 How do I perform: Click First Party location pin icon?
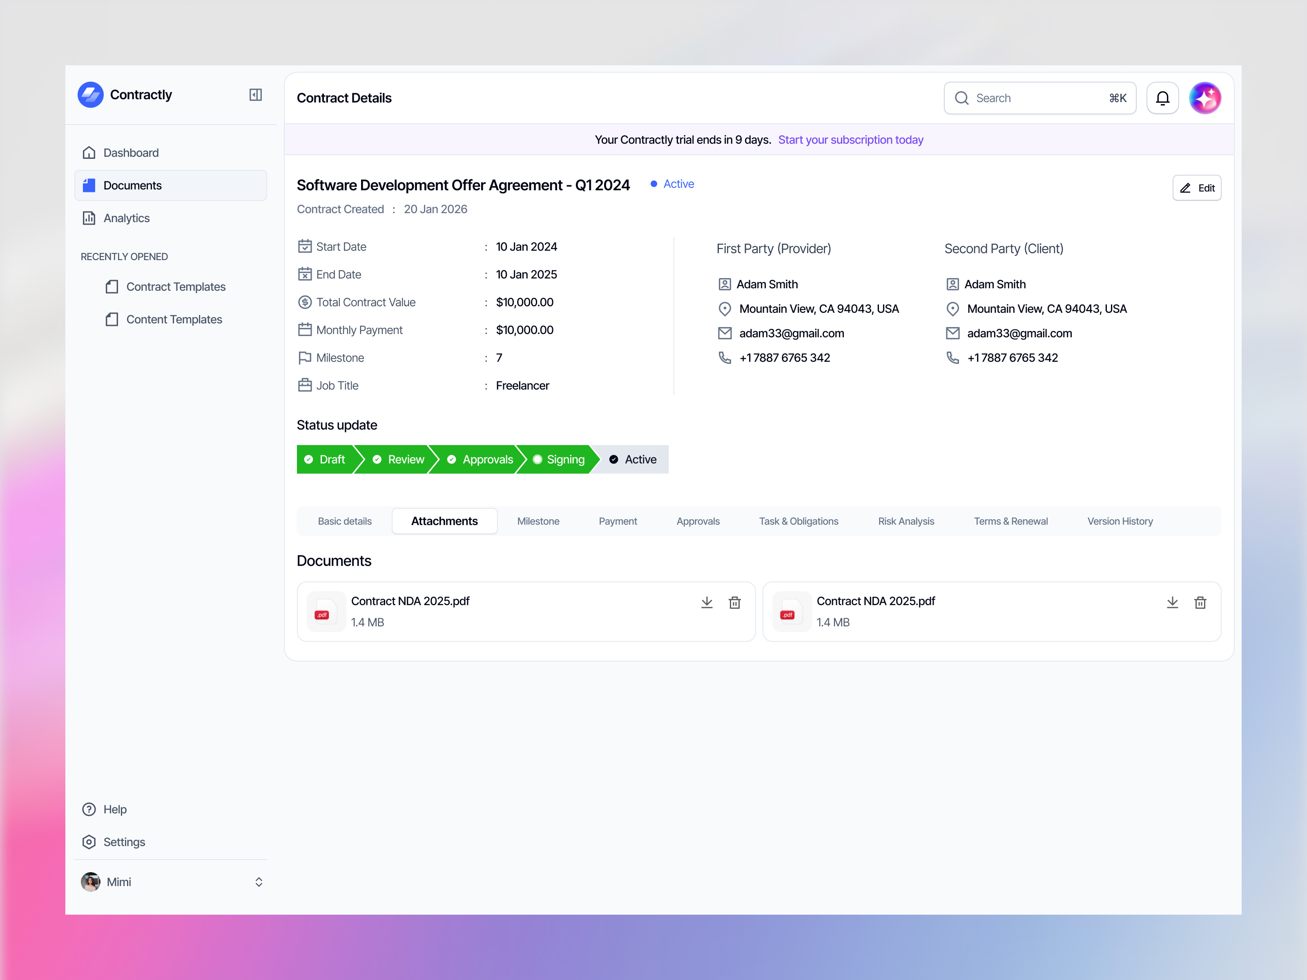pos(725,309)
